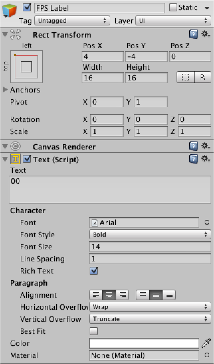Image resolution: width=214 pixels, height=364 pixels.
Task: Open the Canvas Renderer gear settings menu
Action: coord(205,146)
